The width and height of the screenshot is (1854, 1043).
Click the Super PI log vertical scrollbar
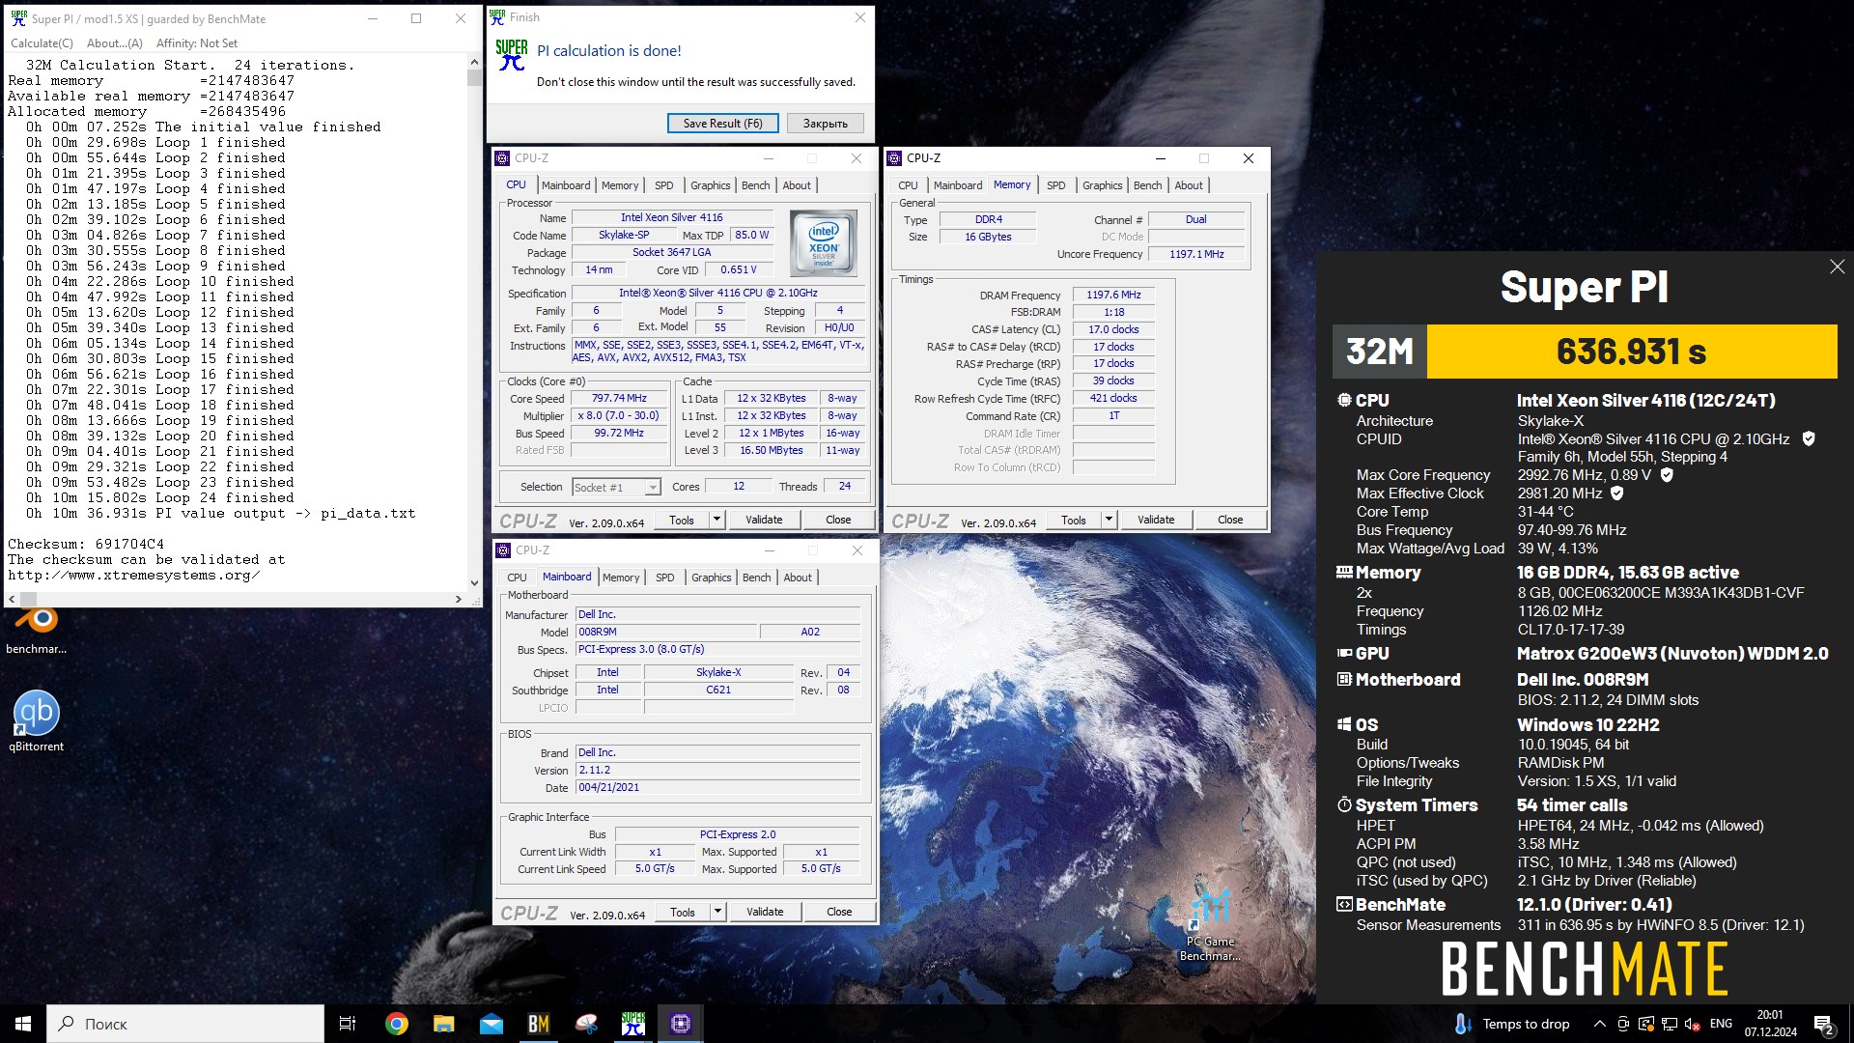click(x=474, y=322)
